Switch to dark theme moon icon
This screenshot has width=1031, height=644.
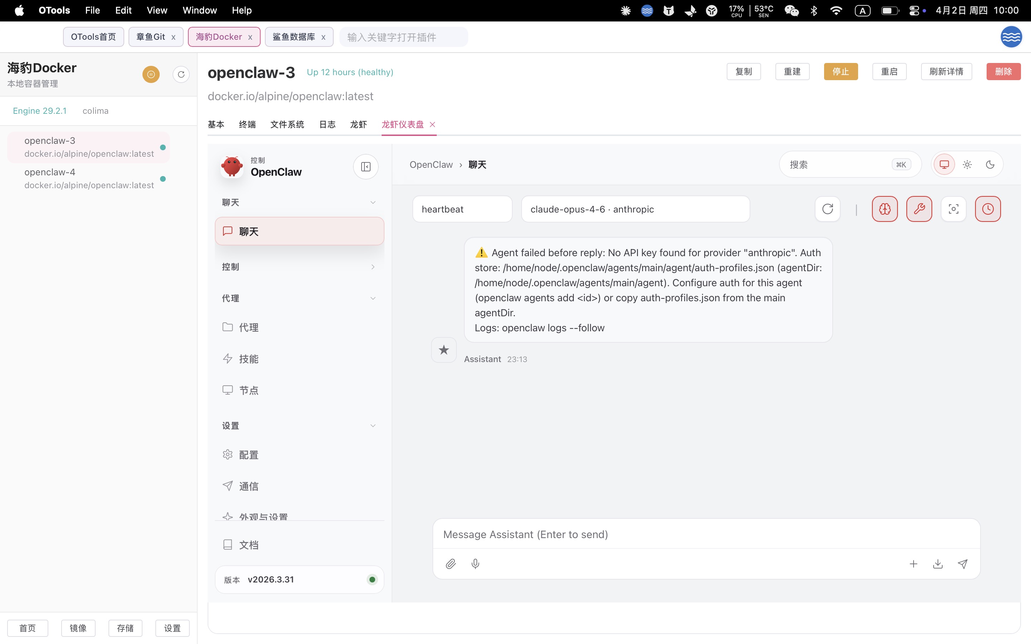[990, 165]
